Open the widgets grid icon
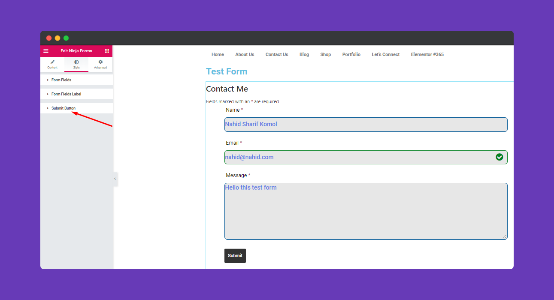The width and height of the screenshot is (554, 300). tap(107, 51)
